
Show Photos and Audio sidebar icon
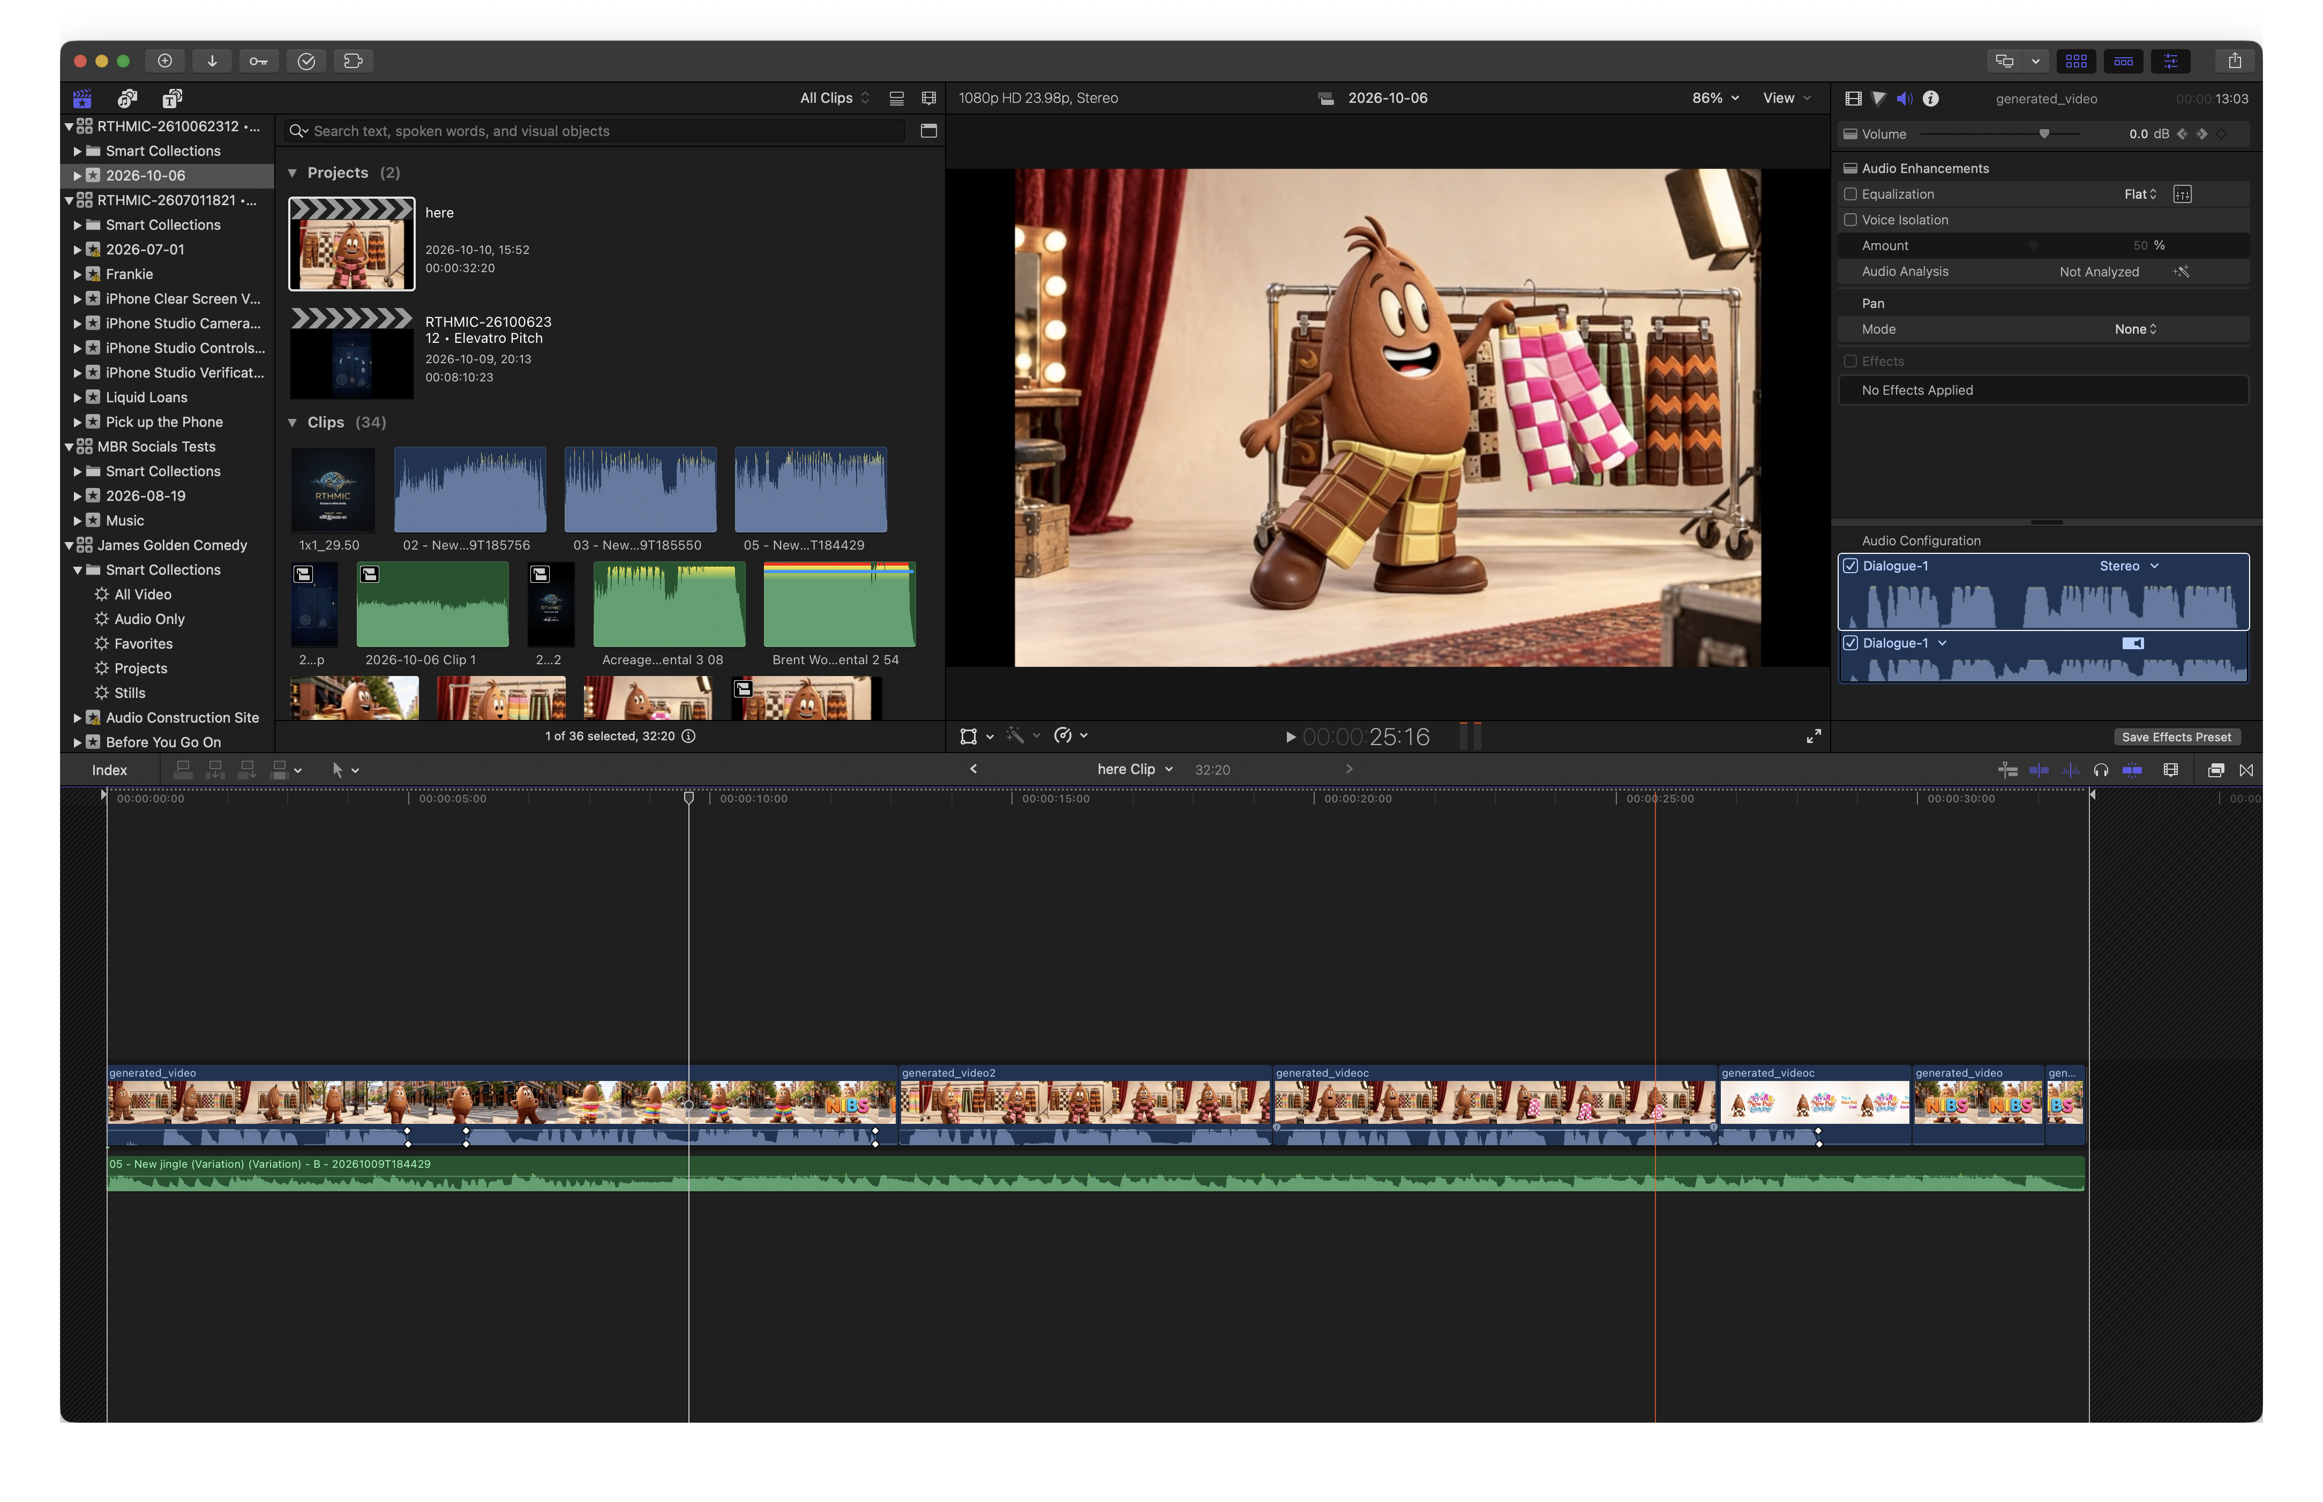(x=128, y=97)
